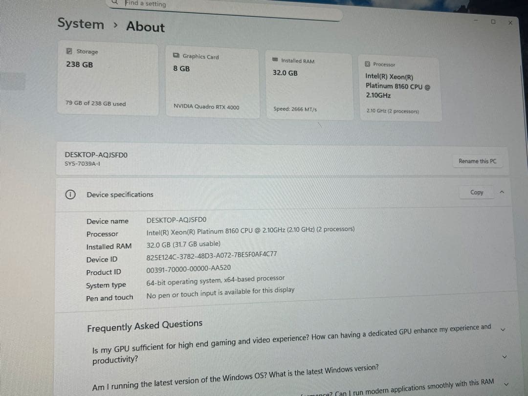This screenshot has width=528, height=396.
Task: Click the Rename this PC button
Action: 478,161
